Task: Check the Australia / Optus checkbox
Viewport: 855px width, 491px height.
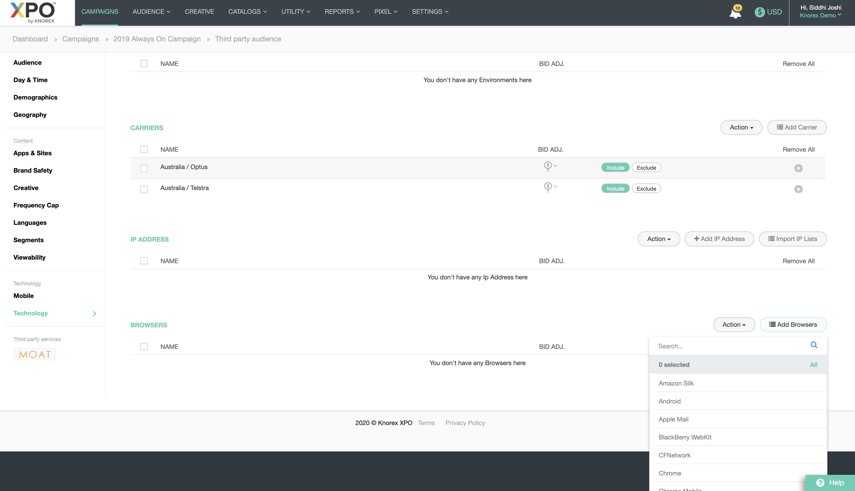Action: click(144, 168)
